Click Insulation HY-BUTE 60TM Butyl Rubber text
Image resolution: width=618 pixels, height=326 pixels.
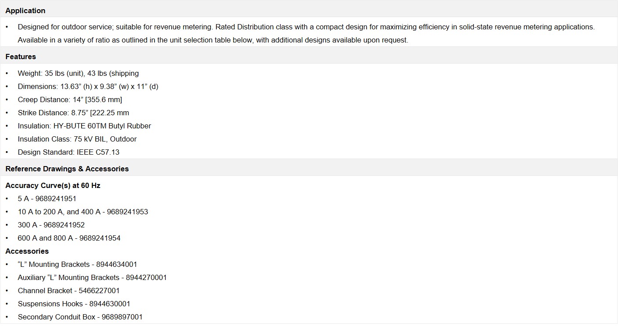pos(84,126)
